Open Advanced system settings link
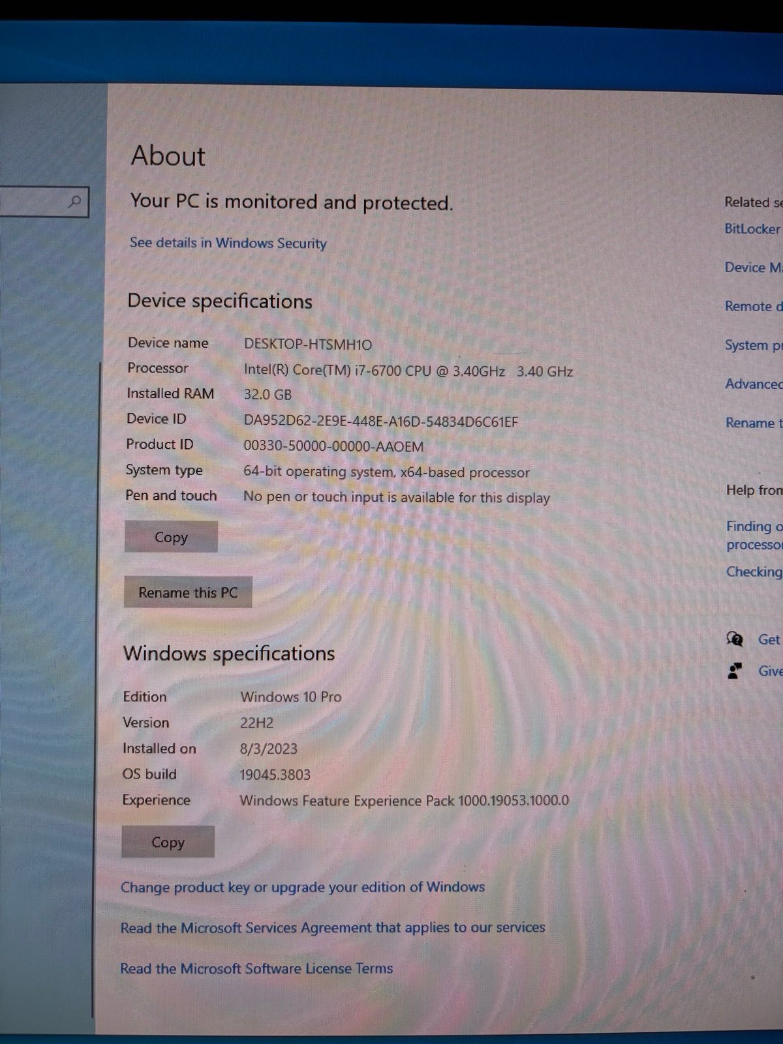 [754, 384]
